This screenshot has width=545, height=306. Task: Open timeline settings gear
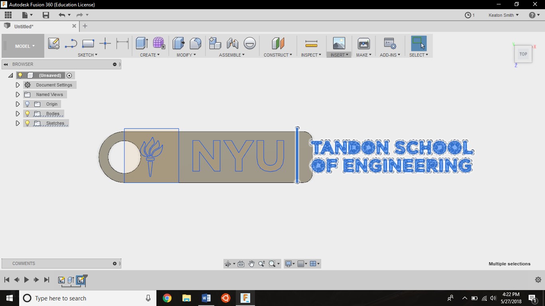pos(538,280)
